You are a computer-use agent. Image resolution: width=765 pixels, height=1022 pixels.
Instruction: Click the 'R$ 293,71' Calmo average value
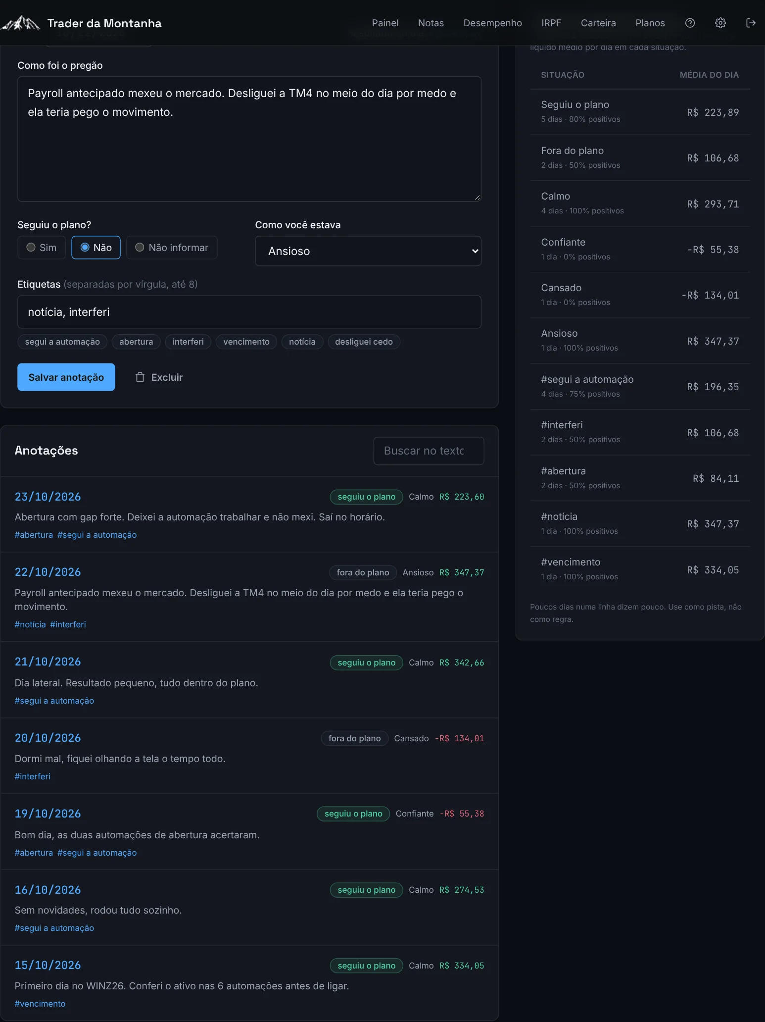click(713, 204)
